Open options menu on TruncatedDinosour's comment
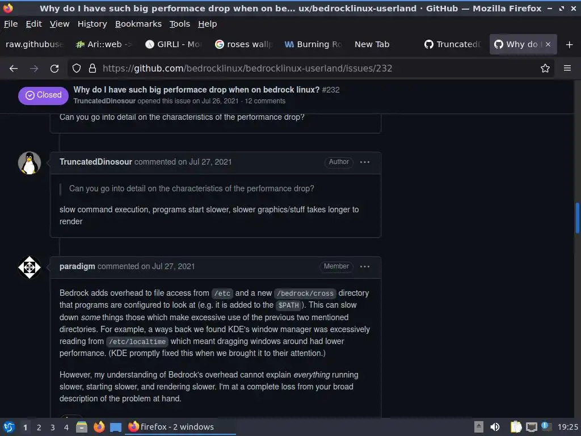The width and height of the screenshot is (581, 436). 365,162
